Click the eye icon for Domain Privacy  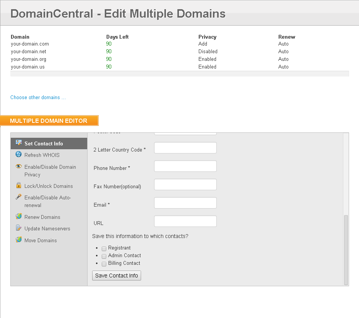[19, 166]
